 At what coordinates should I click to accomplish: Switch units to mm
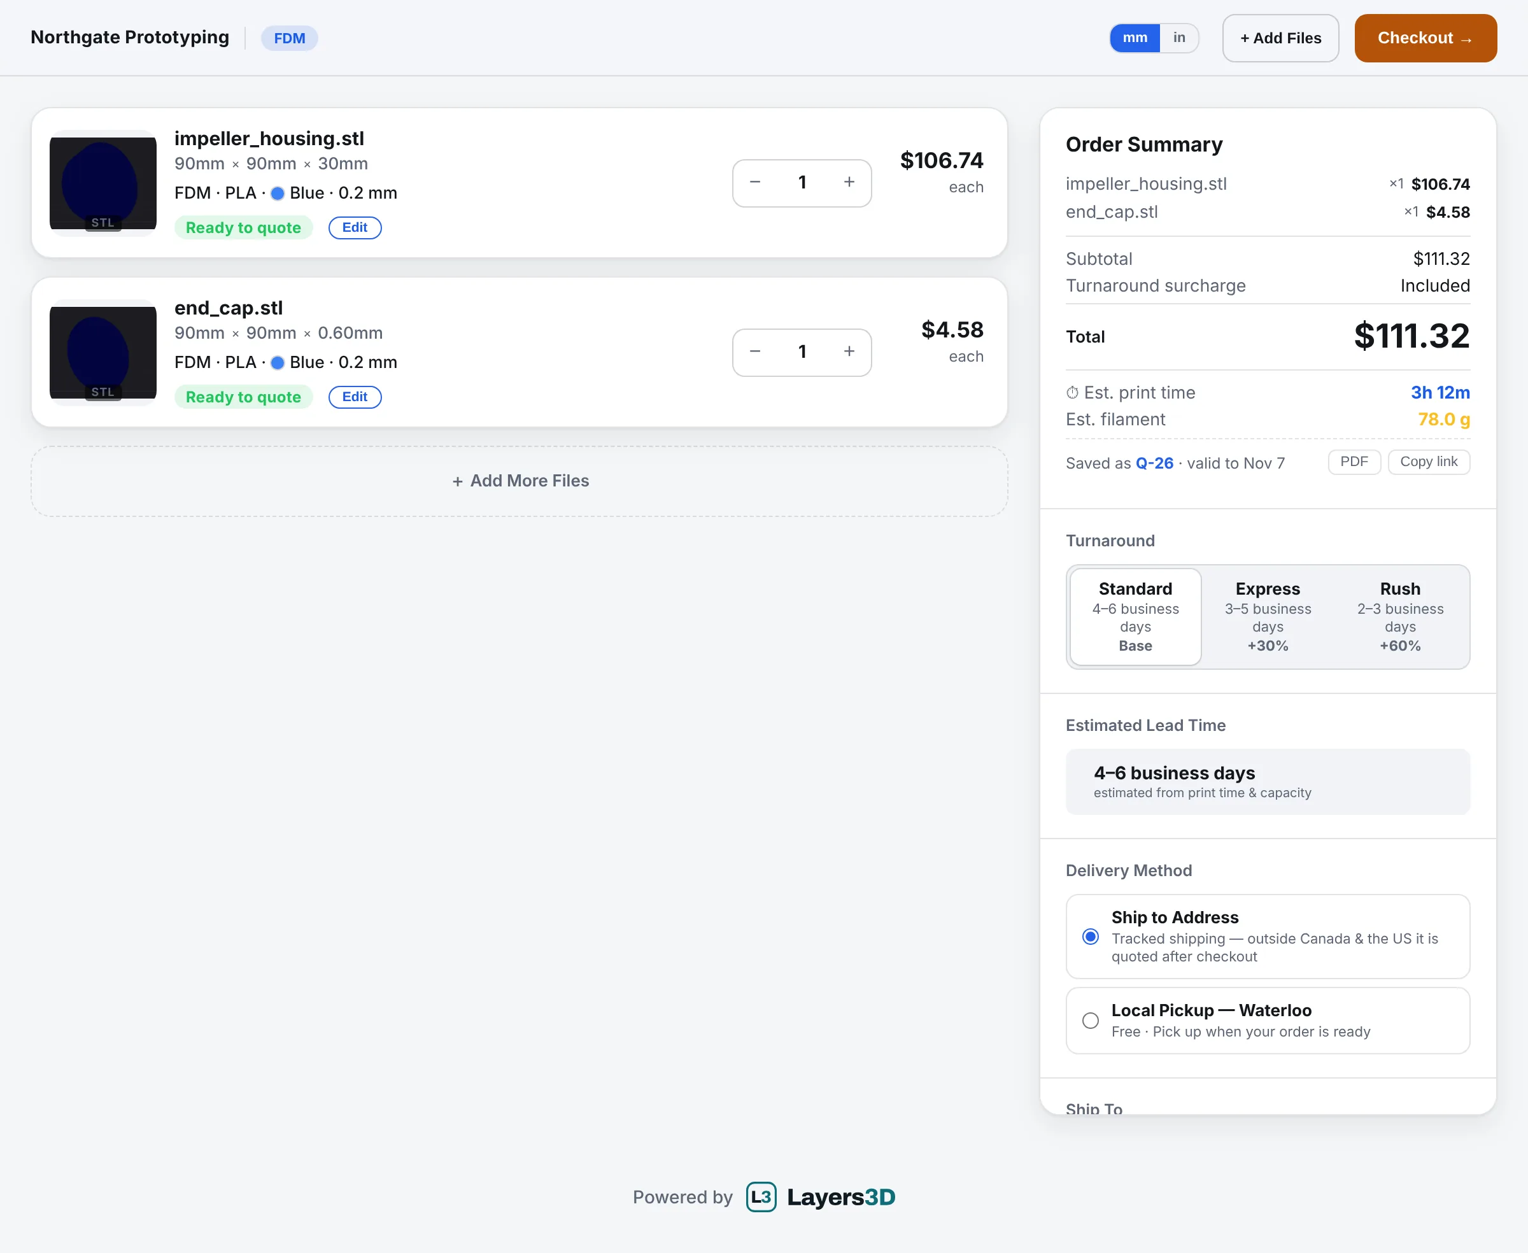tap(1135, 38)
